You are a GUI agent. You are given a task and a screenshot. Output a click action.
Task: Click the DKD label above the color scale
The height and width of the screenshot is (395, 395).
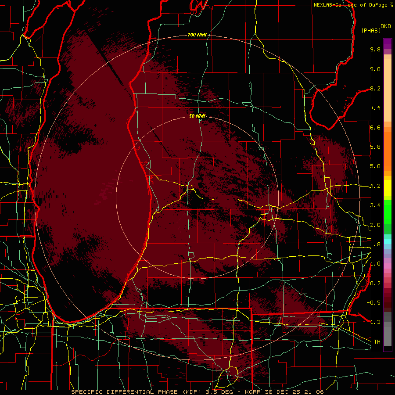click(x=385, y=26)
